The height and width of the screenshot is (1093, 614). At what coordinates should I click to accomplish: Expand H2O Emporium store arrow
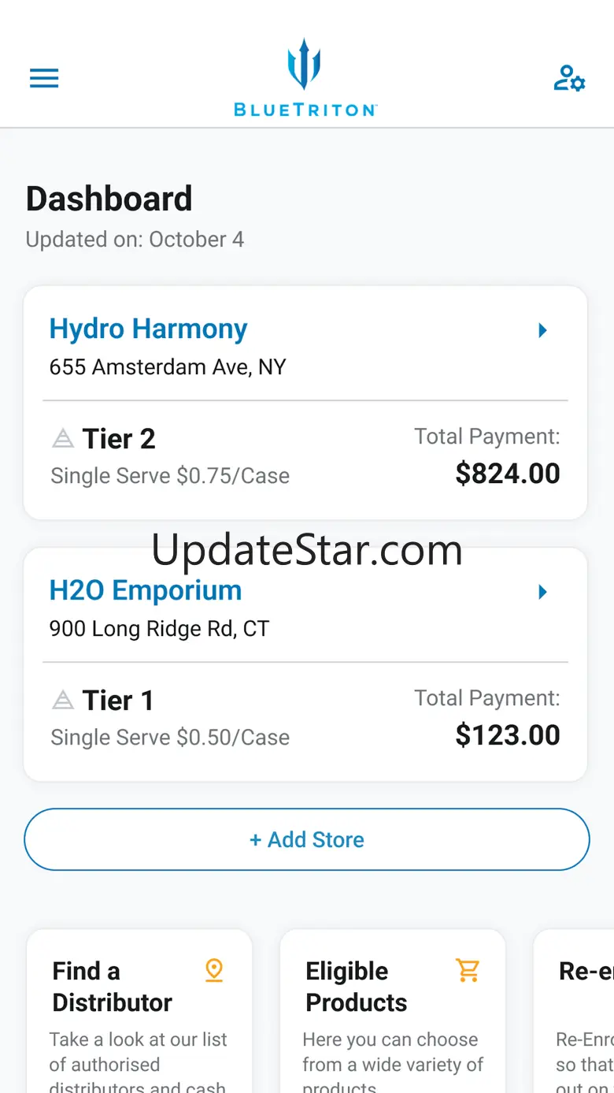[542, 592]
